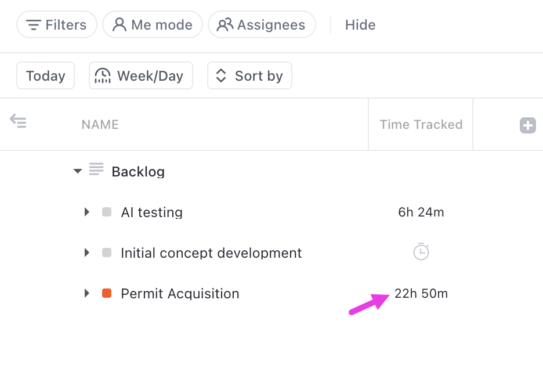The image size is (543, 368).
Task: Collapse the Backlog group triangle
Action: coord(77,171)
